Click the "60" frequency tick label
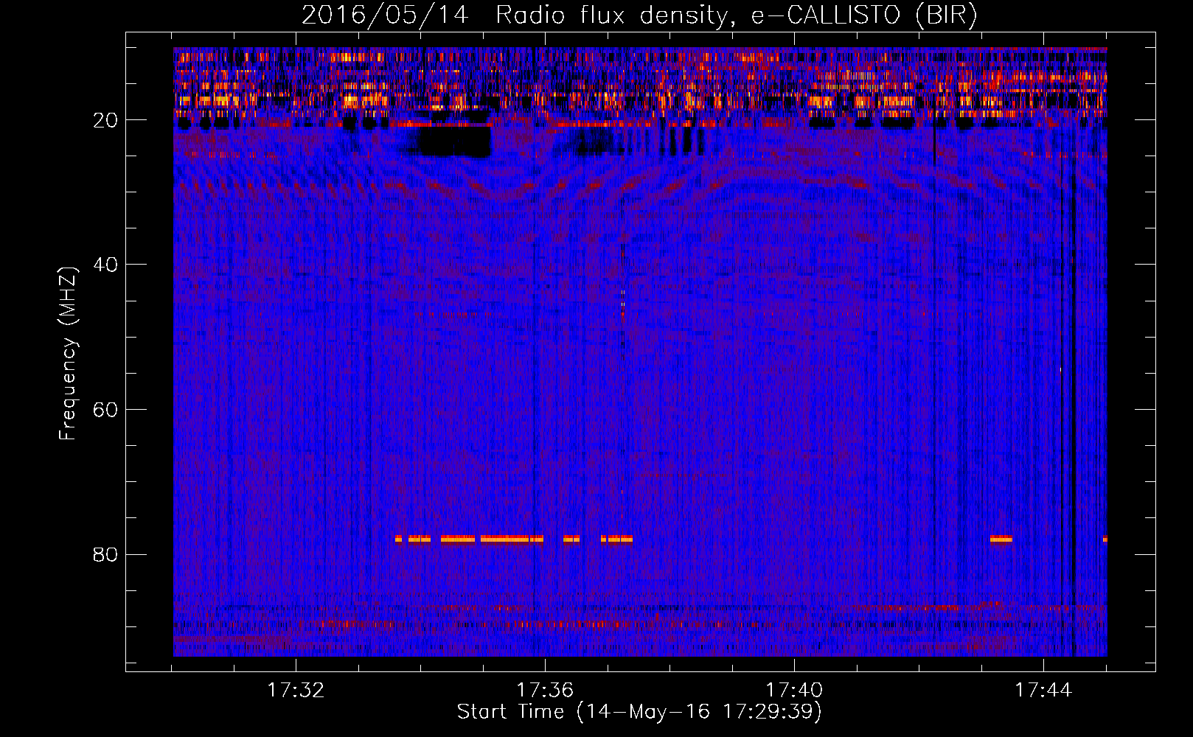The image size is (1193, 737). (105, 410)
